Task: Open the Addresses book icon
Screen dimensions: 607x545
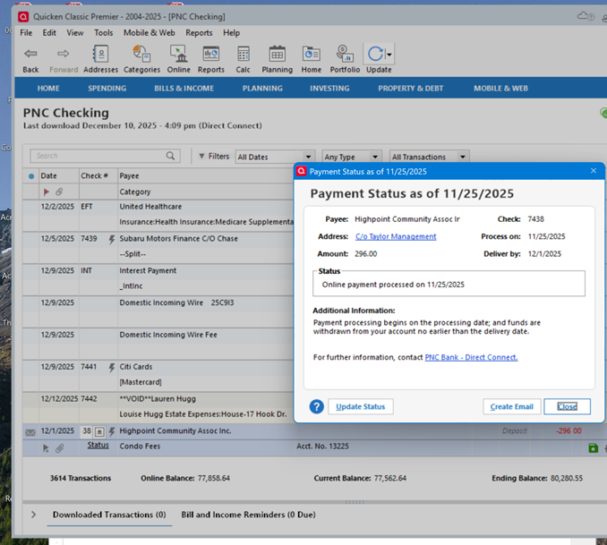Action: click(x=100, y=54)
